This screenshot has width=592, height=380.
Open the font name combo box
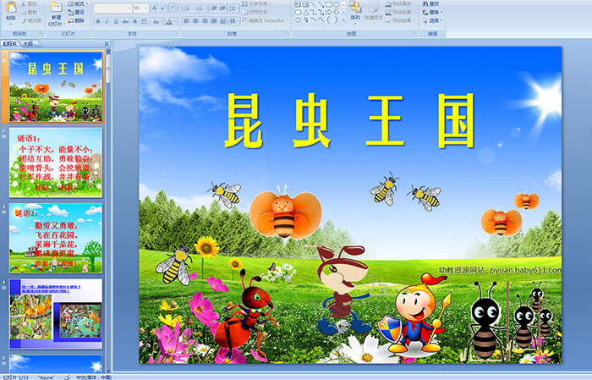pos(112,8)
